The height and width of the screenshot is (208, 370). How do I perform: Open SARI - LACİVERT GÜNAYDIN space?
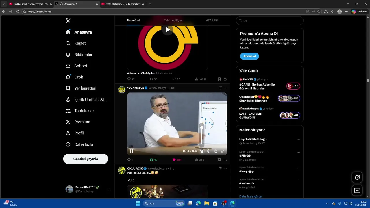[x=269, y=113]
